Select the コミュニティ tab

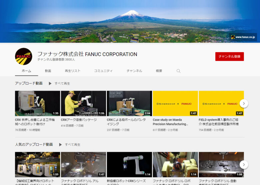[103, 71]
